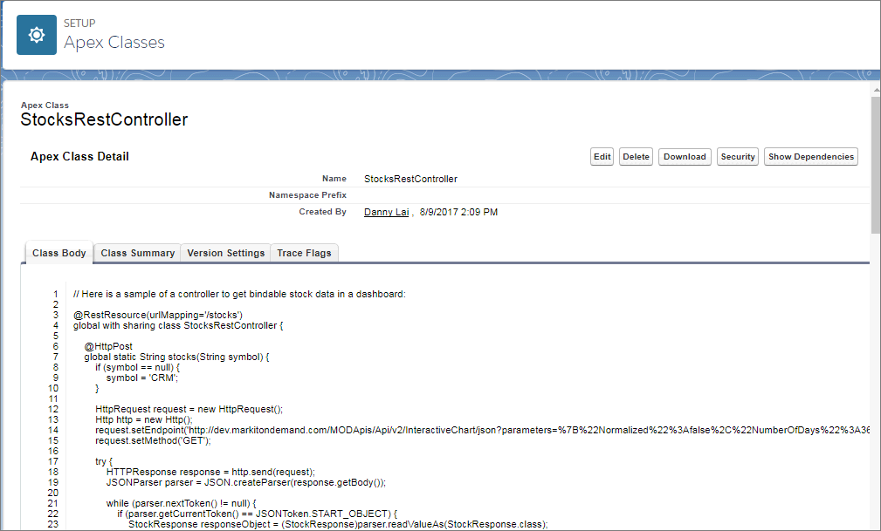The height and width of the screenshot is (531, 881).
Task: Open Danny Lai's user profile link
Action: click(386, 211)
